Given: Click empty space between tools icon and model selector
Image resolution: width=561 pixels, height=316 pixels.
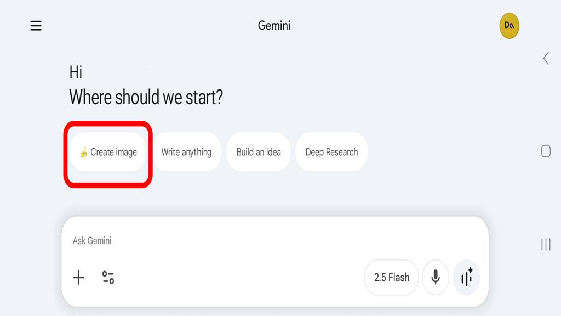Looking at the screenshot, I should (236, 278).
